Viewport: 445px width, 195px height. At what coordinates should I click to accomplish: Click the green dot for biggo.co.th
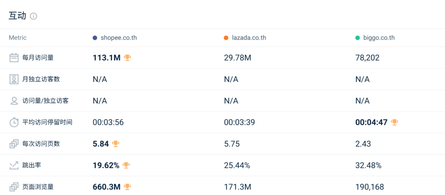[358, 38]
